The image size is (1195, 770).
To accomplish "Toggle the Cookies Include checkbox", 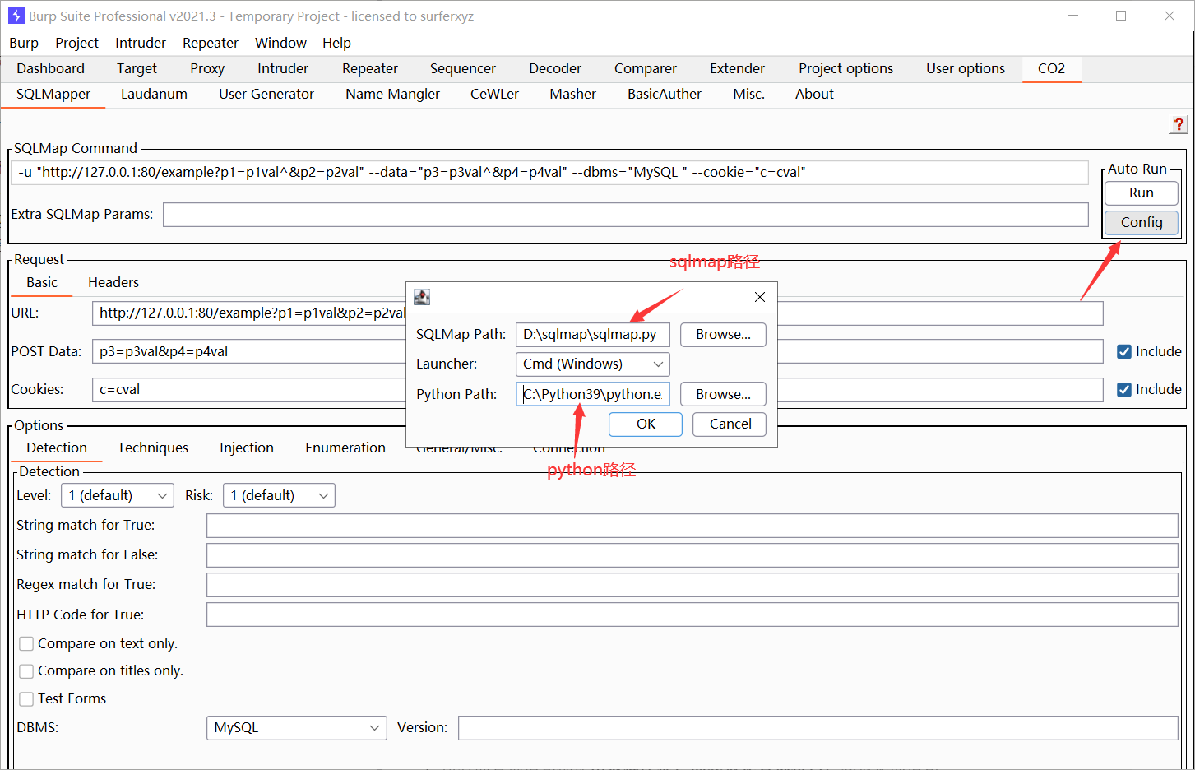I will click(1124, 389).
